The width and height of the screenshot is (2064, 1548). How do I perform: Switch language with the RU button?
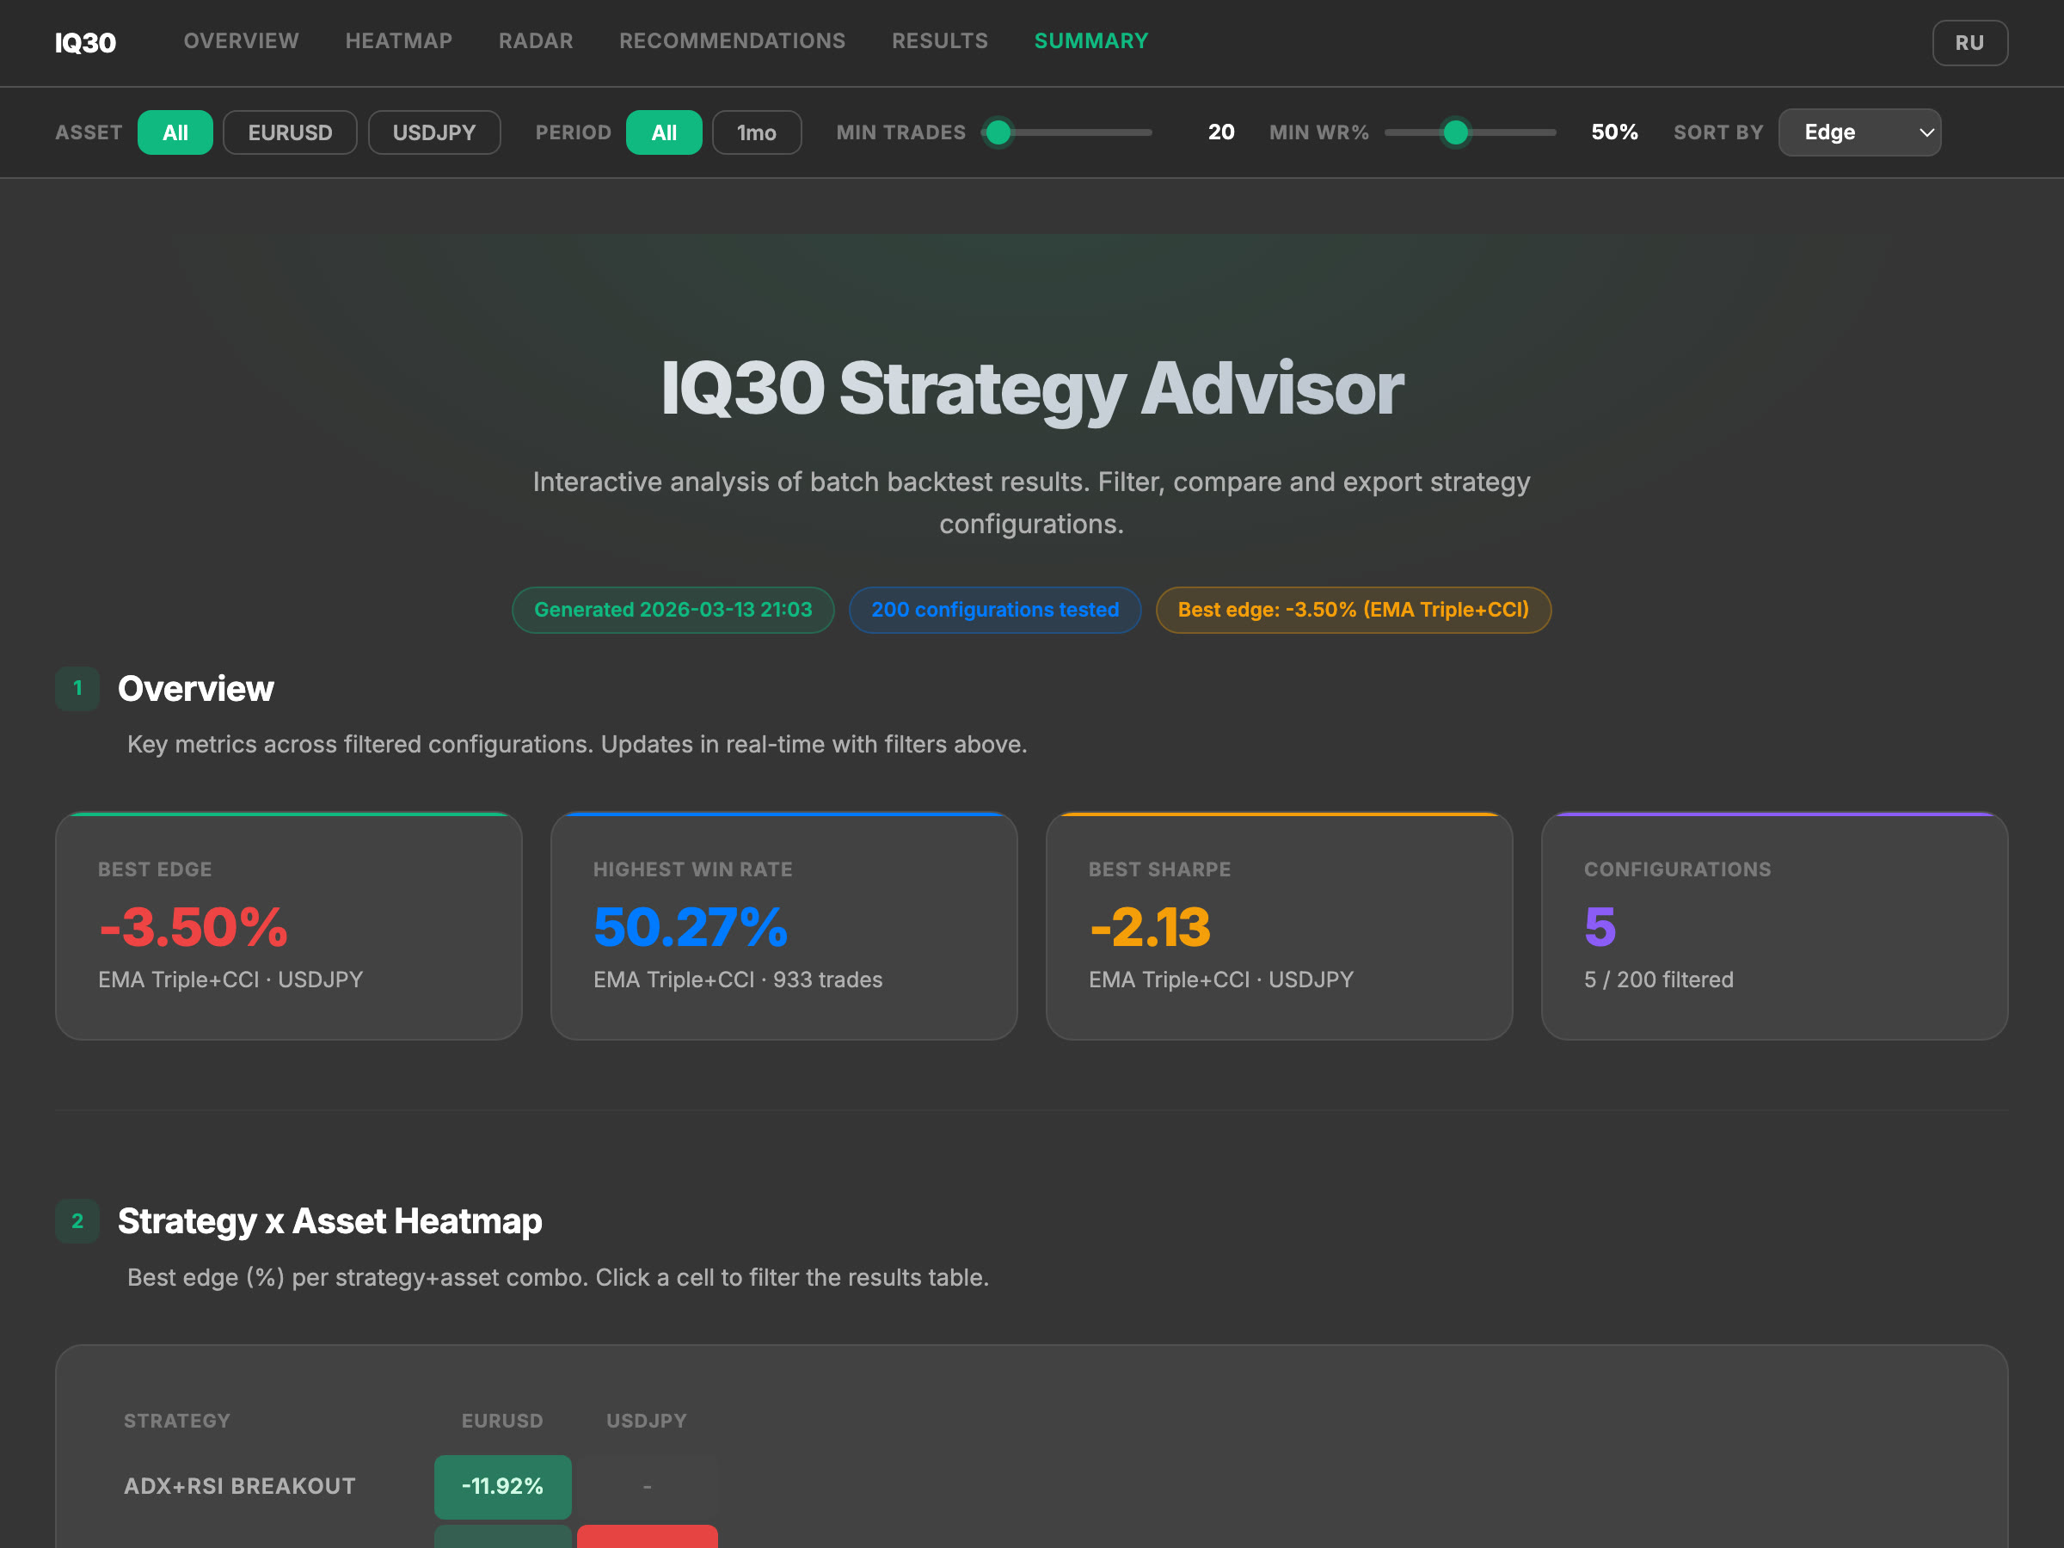pos(1969,43)
